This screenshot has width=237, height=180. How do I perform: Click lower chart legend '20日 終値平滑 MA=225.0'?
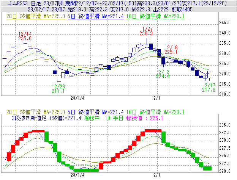(36, 112)
